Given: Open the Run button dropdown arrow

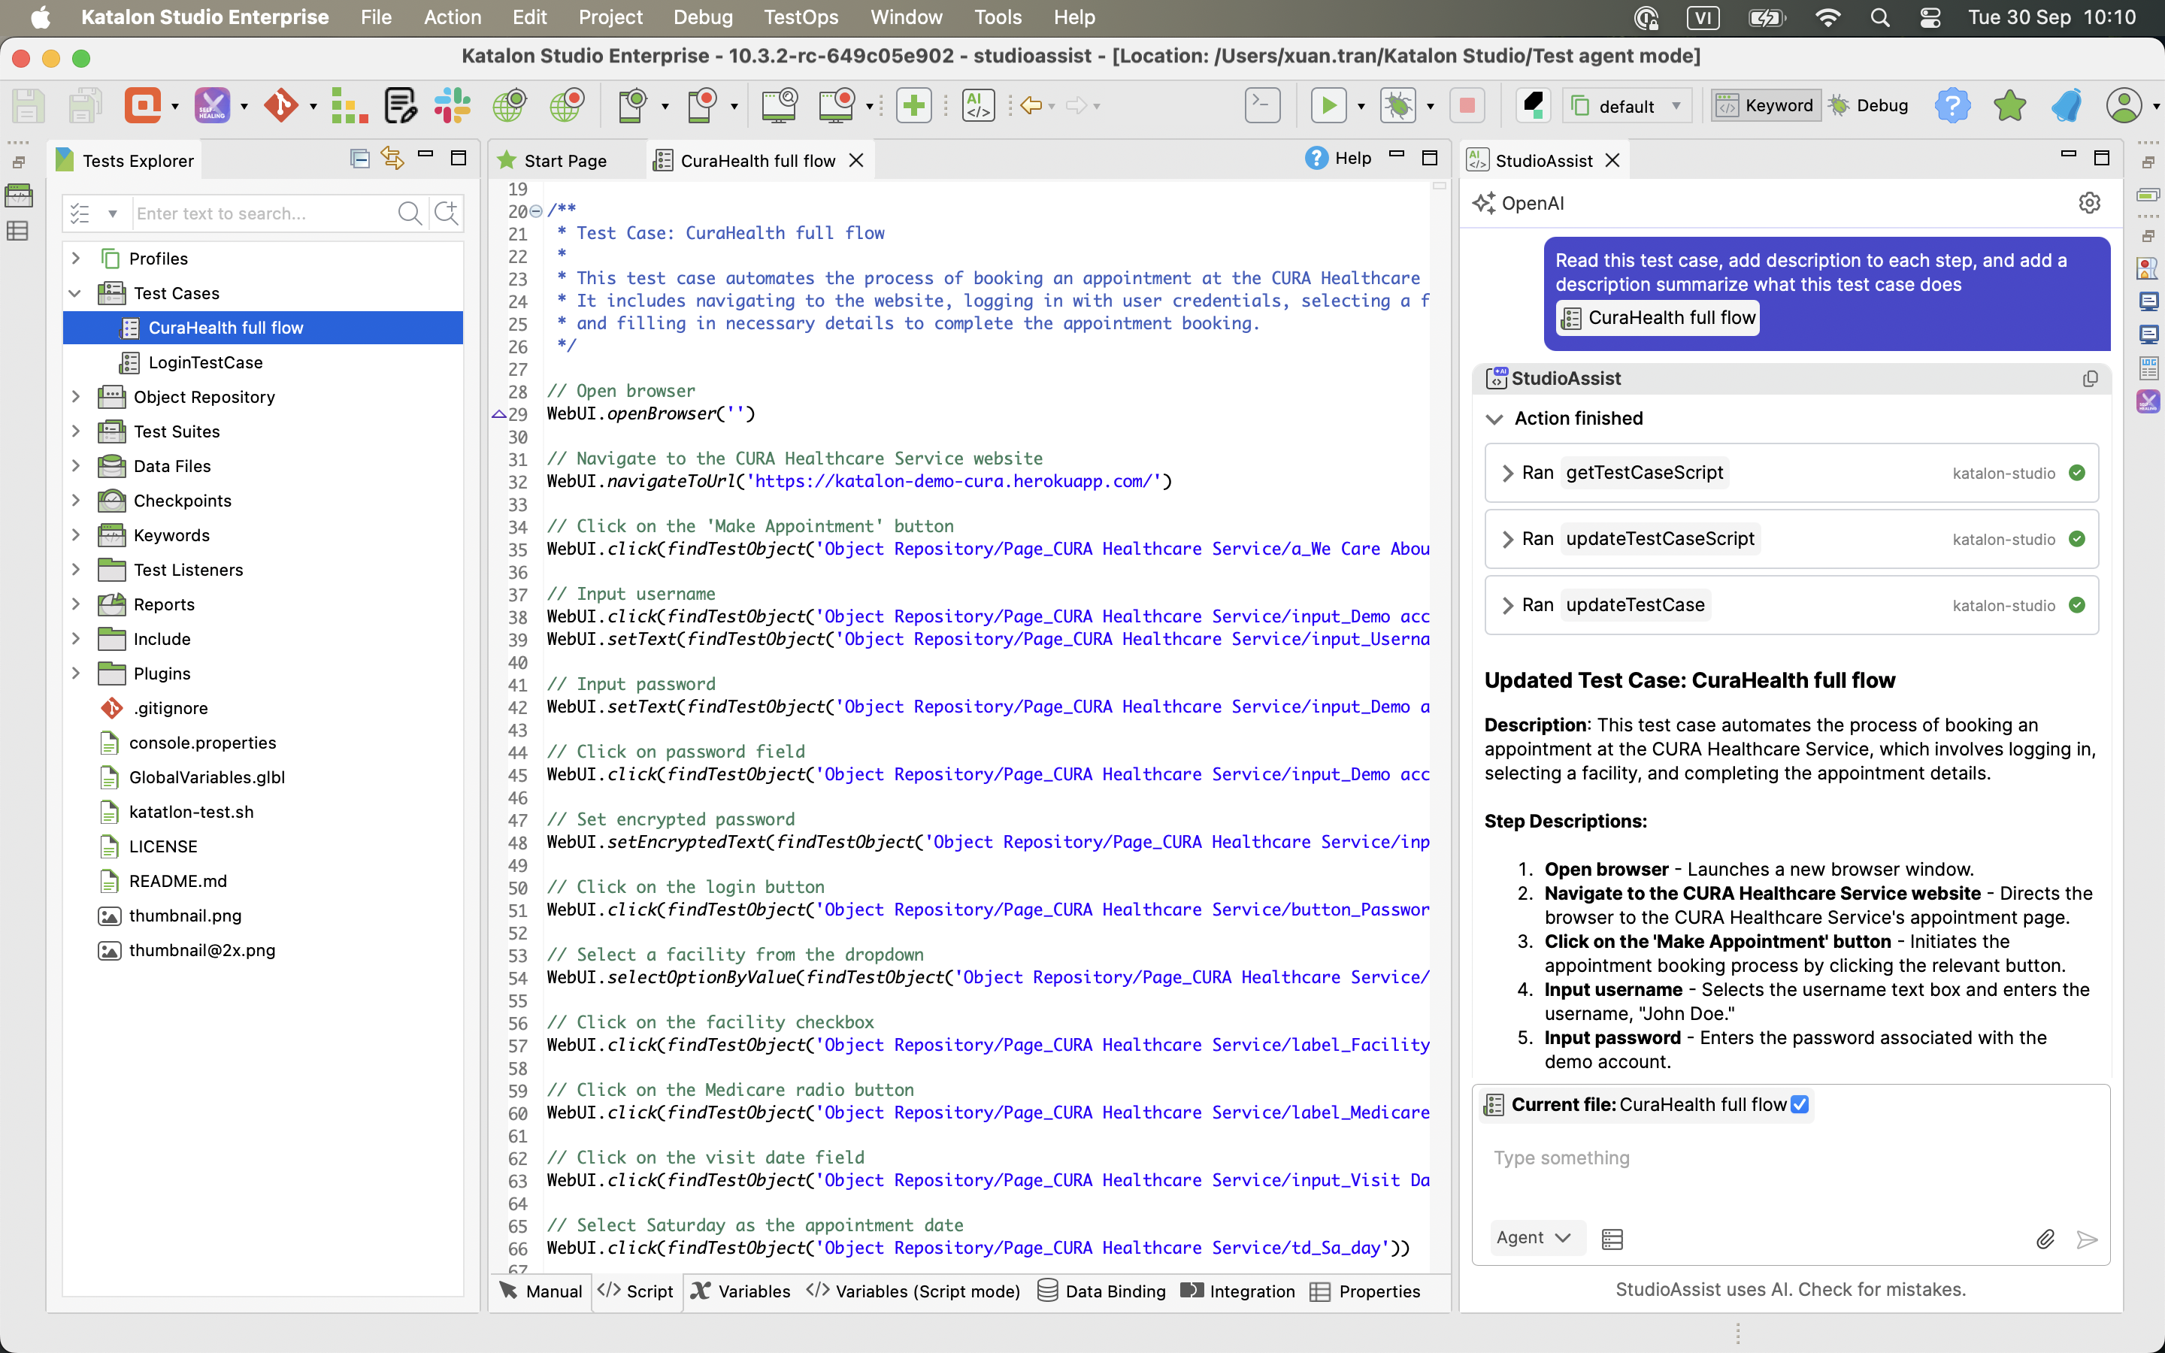Looking at the screenshot, I should click(x=1361, y=105).
